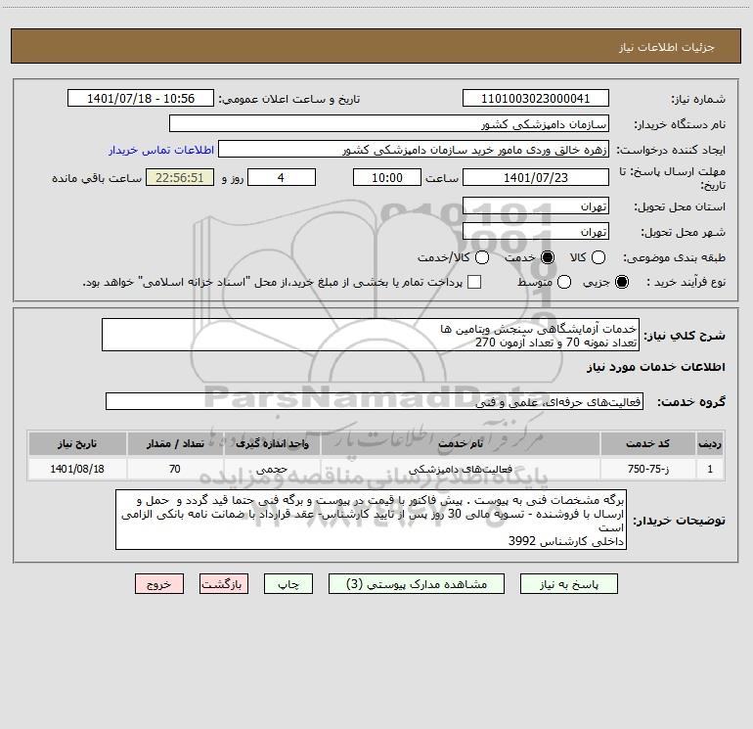Screen dimensions: 753x729
Task: Click the جزئیات اطلاعات نیاز page header
Action: click(x=667, y=47)
